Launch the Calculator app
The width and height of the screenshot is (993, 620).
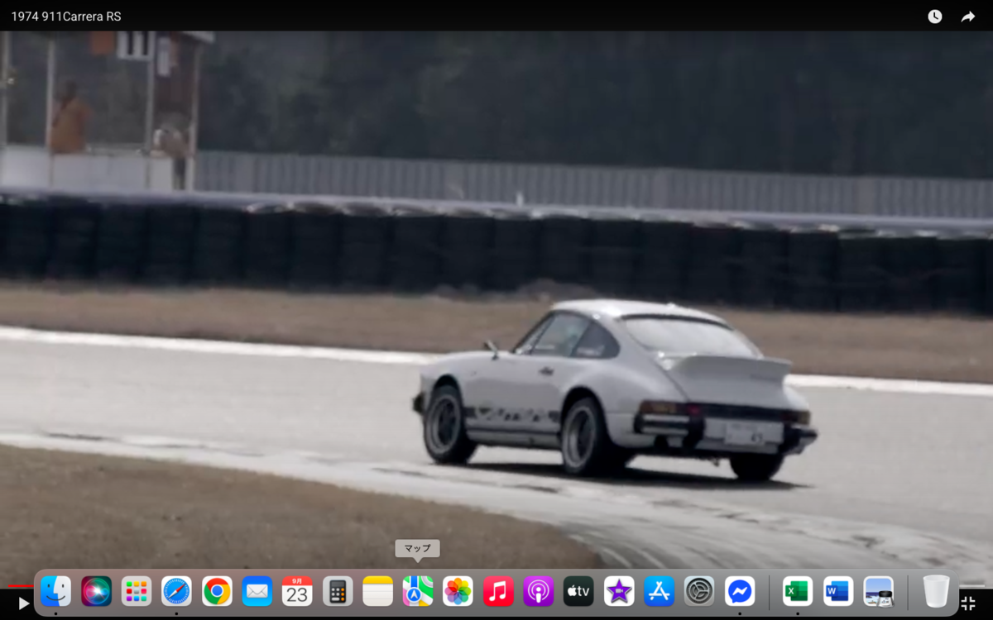[338, 591]
